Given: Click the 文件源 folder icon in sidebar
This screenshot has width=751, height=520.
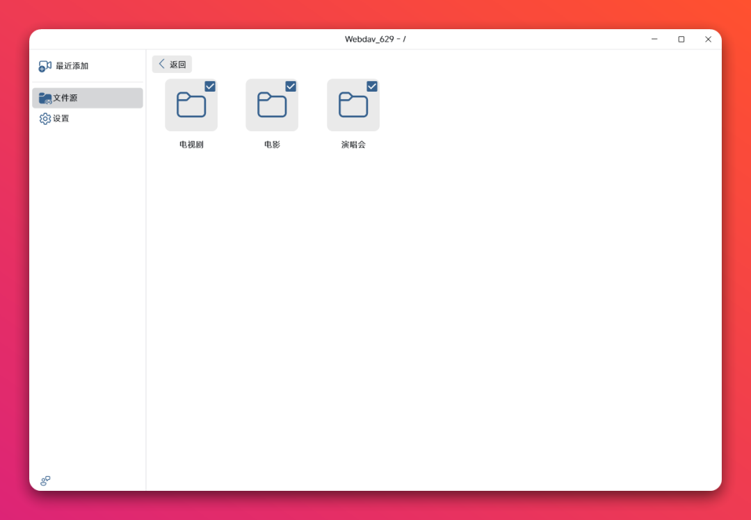Looking at the screenshot, I should pos(45,98).
